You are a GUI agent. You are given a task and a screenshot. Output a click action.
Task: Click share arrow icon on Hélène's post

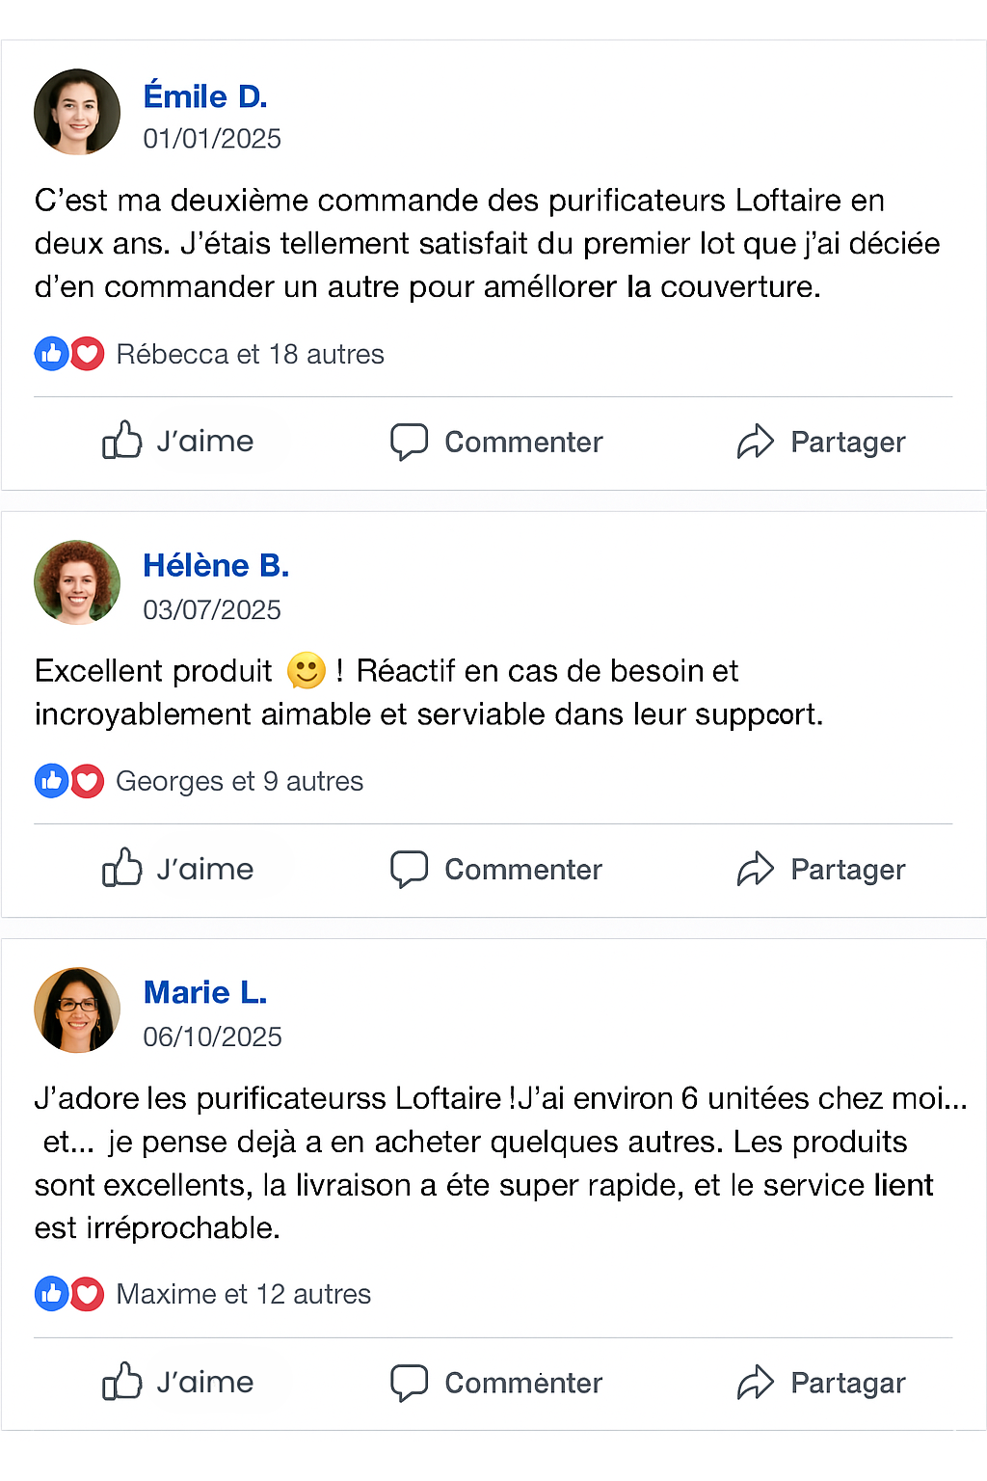[756, 869]
